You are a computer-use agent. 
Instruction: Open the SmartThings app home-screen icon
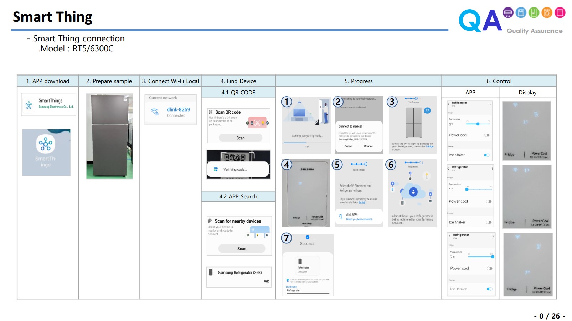coord(46,144)
